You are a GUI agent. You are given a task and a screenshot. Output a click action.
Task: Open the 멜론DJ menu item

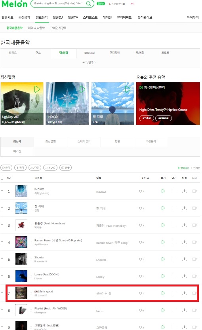tap(57, 17)
